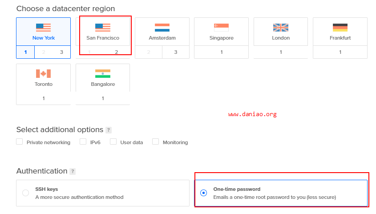Select the Toronto Canada flag
Image resolution: width=376 pixels, height=214 pixels.
44,73
